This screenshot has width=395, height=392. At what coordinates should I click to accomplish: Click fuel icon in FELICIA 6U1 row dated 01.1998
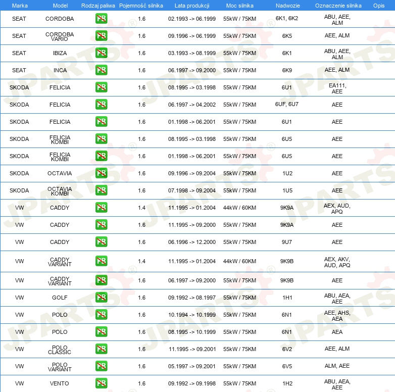coord(101,121)
